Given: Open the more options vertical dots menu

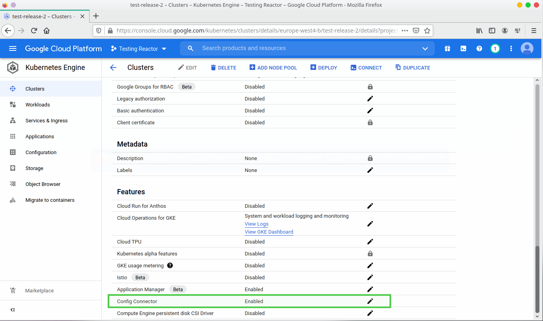Looking at the screenshot, I should [511, 48].
